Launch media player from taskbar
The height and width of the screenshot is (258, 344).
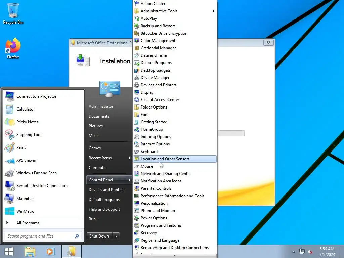[50, 251]
